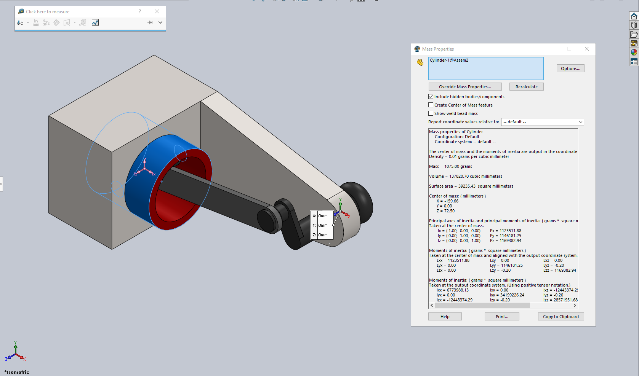Open the File Explorer folder icon in task pane
Image resolution: width=639 pixels, height=376 pixels.
pos(634,35)
